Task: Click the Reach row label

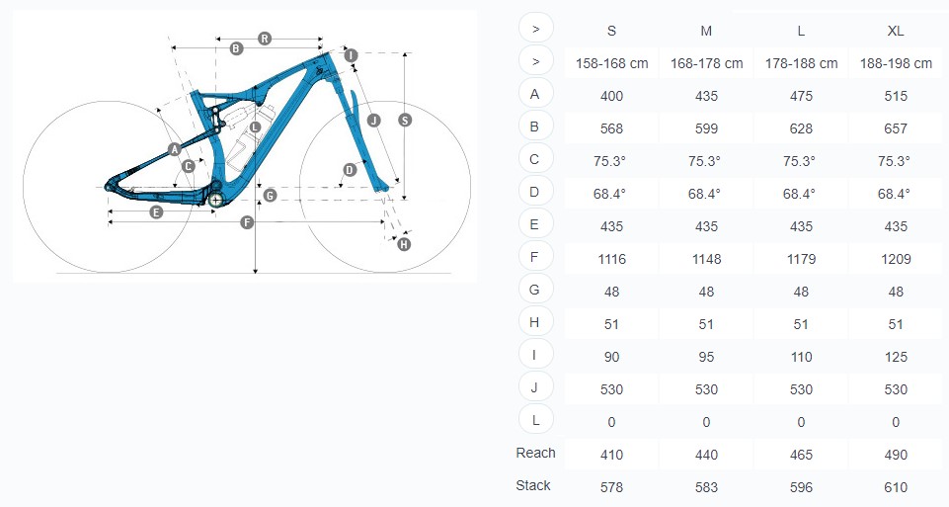Action: pyautogui.click(x=535, y=453)
